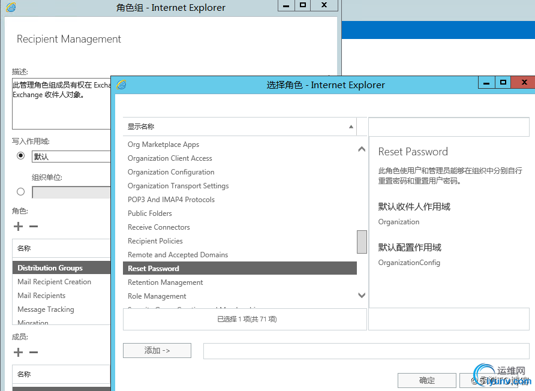This screenshot has width=535, height=391.
Task: Maximize the 选择角色 window
Action: [503, 83]
